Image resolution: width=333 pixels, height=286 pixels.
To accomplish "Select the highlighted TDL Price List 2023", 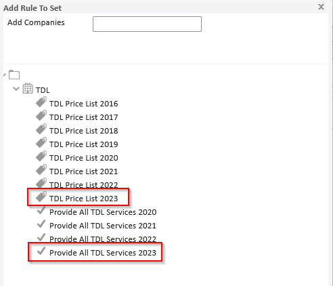I will (84, 199).
